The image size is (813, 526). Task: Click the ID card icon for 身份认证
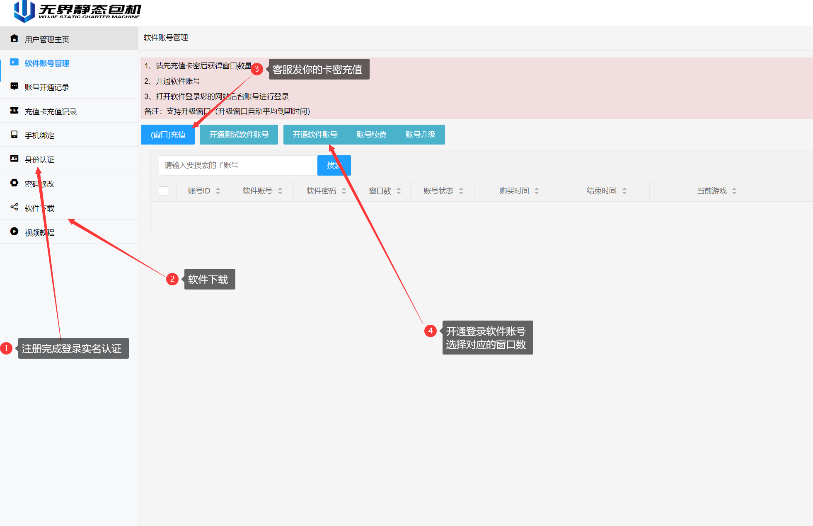15,159
